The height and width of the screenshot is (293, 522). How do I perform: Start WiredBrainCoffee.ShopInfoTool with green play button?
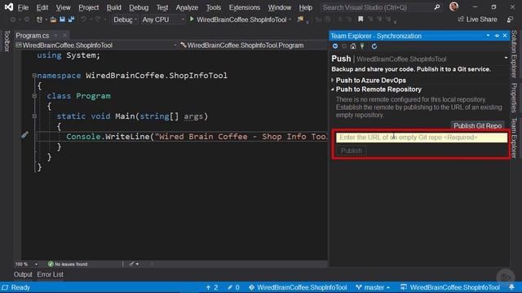pos(238,20)
